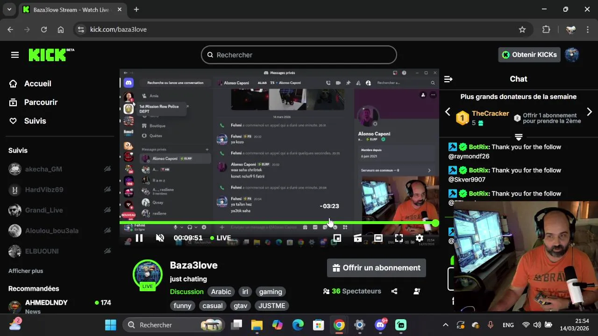
Task: Click taskbar microphone tray icon
Action: [491, 325]
